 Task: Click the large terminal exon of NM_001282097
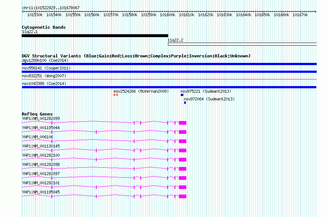pos(183,178)
